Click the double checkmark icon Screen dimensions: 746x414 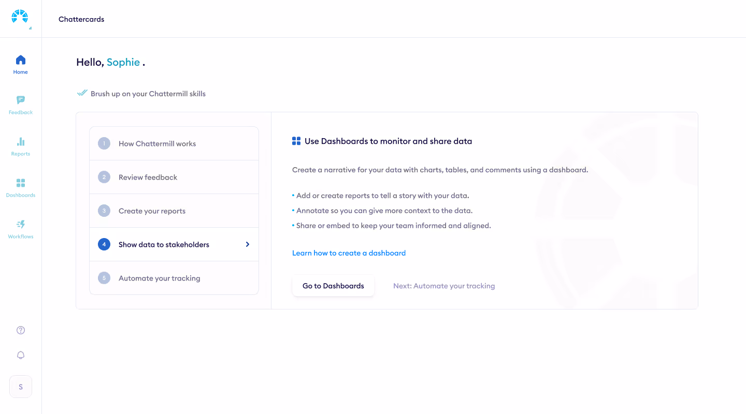tap(82, 93)
